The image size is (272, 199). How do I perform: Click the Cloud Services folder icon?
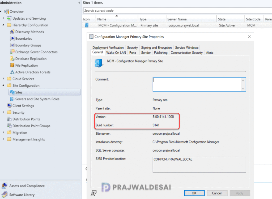(9, 79)
